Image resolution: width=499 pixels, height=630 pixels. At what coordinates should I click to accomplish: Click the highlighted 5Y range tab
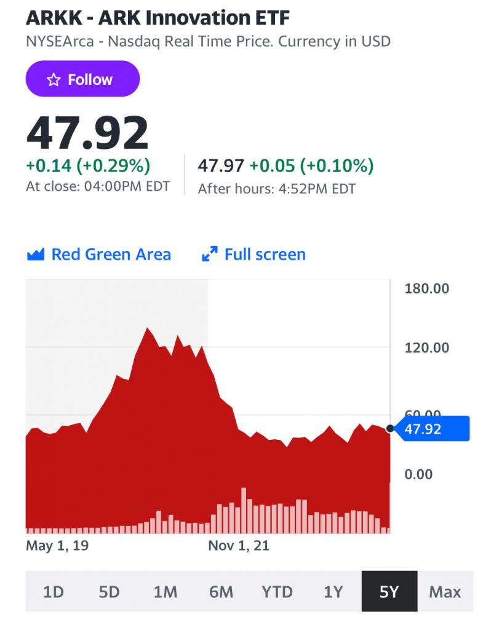click(389, 592)
